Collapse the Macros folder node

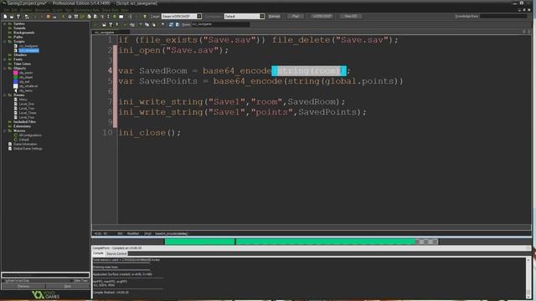coord(5,130)
